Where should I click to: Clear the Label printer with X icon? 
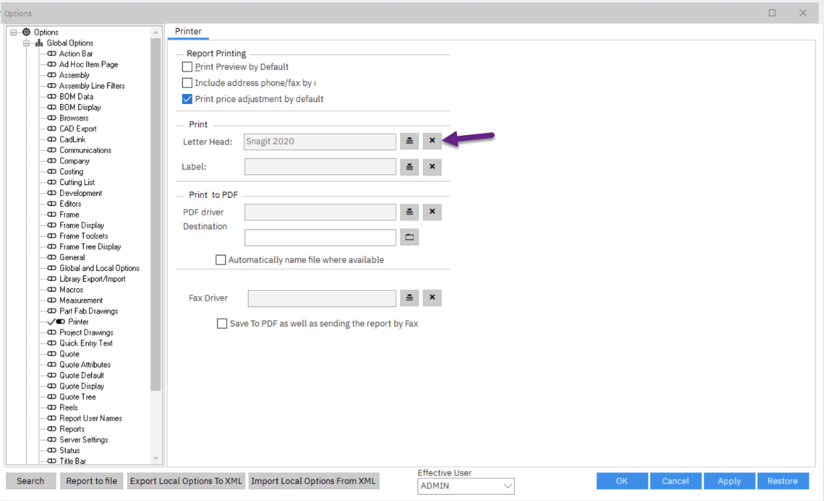432,167
